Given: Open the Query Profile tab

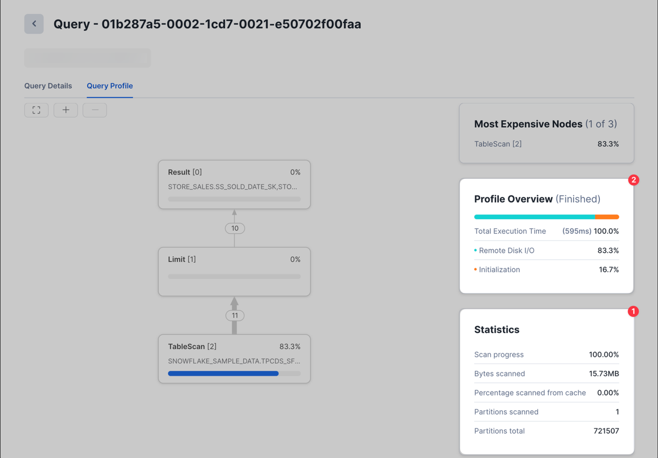Looking at the screenshot, I should (110, 86).
